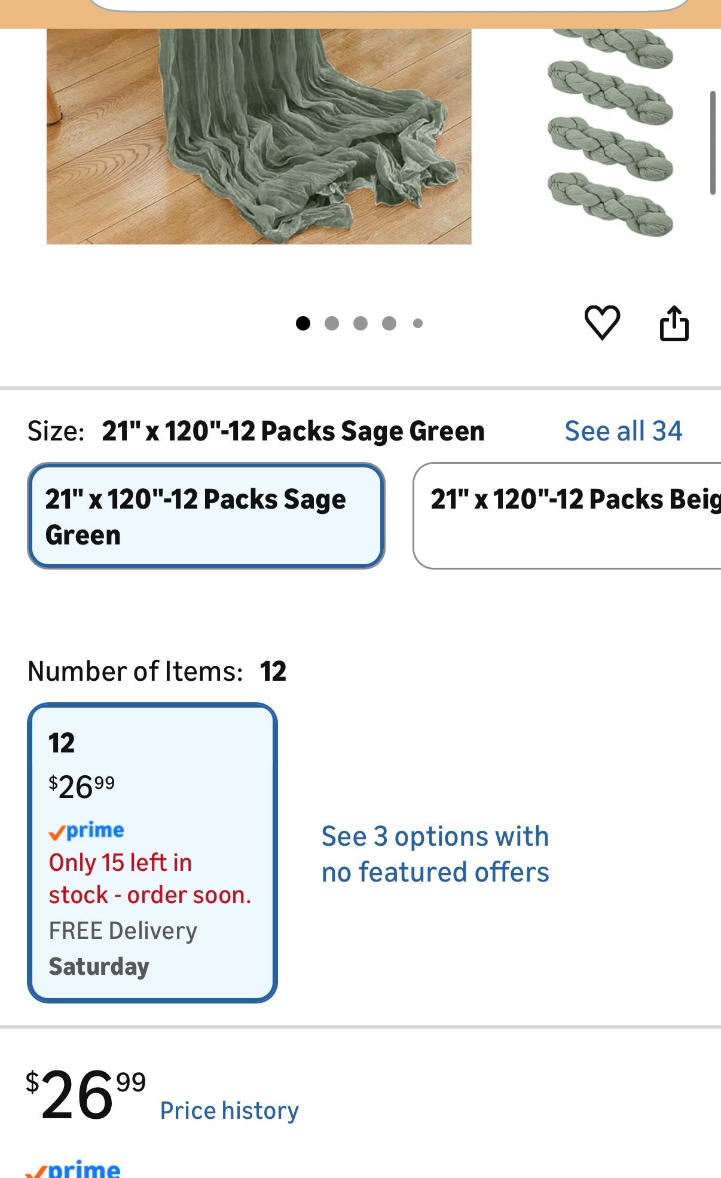Expand See all 34 sizes
This screenshot has width=721, height=1178.
pos(623,431)
